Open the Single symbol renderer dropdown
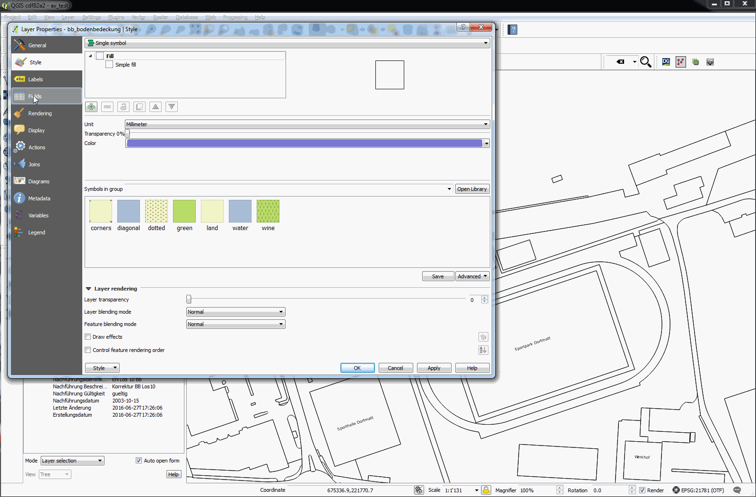The height and width of the screenshot is (497, 756). coord(287,43)
